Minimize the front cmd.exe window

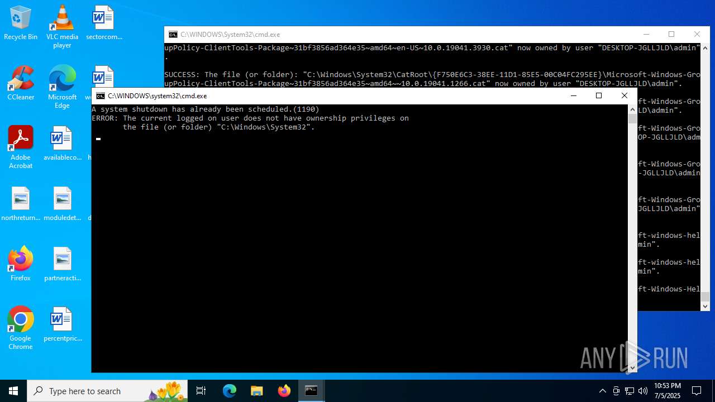coord(573,96)
